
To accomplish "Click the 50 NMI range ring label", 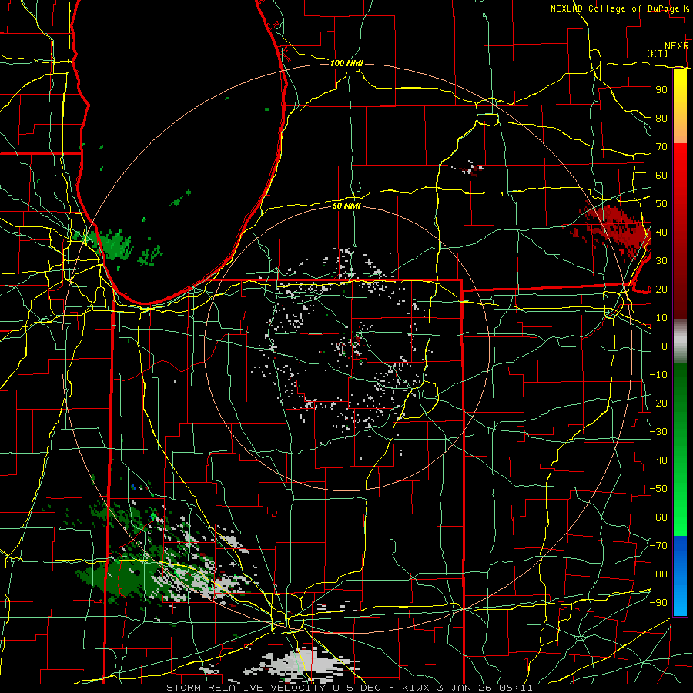I will pos(347,206).
